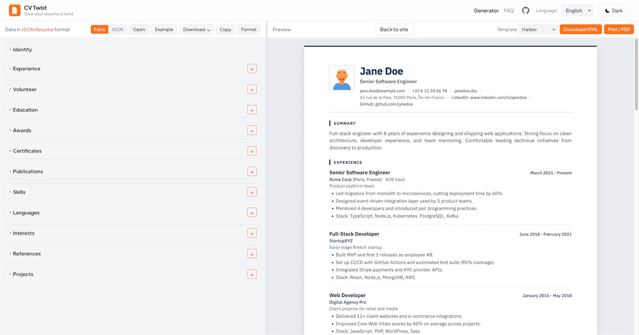Image resolution: width=639 pixels, height=335 pixels.
Task: Add a Volunteer entry with plus icon
Action: point(252,89)
